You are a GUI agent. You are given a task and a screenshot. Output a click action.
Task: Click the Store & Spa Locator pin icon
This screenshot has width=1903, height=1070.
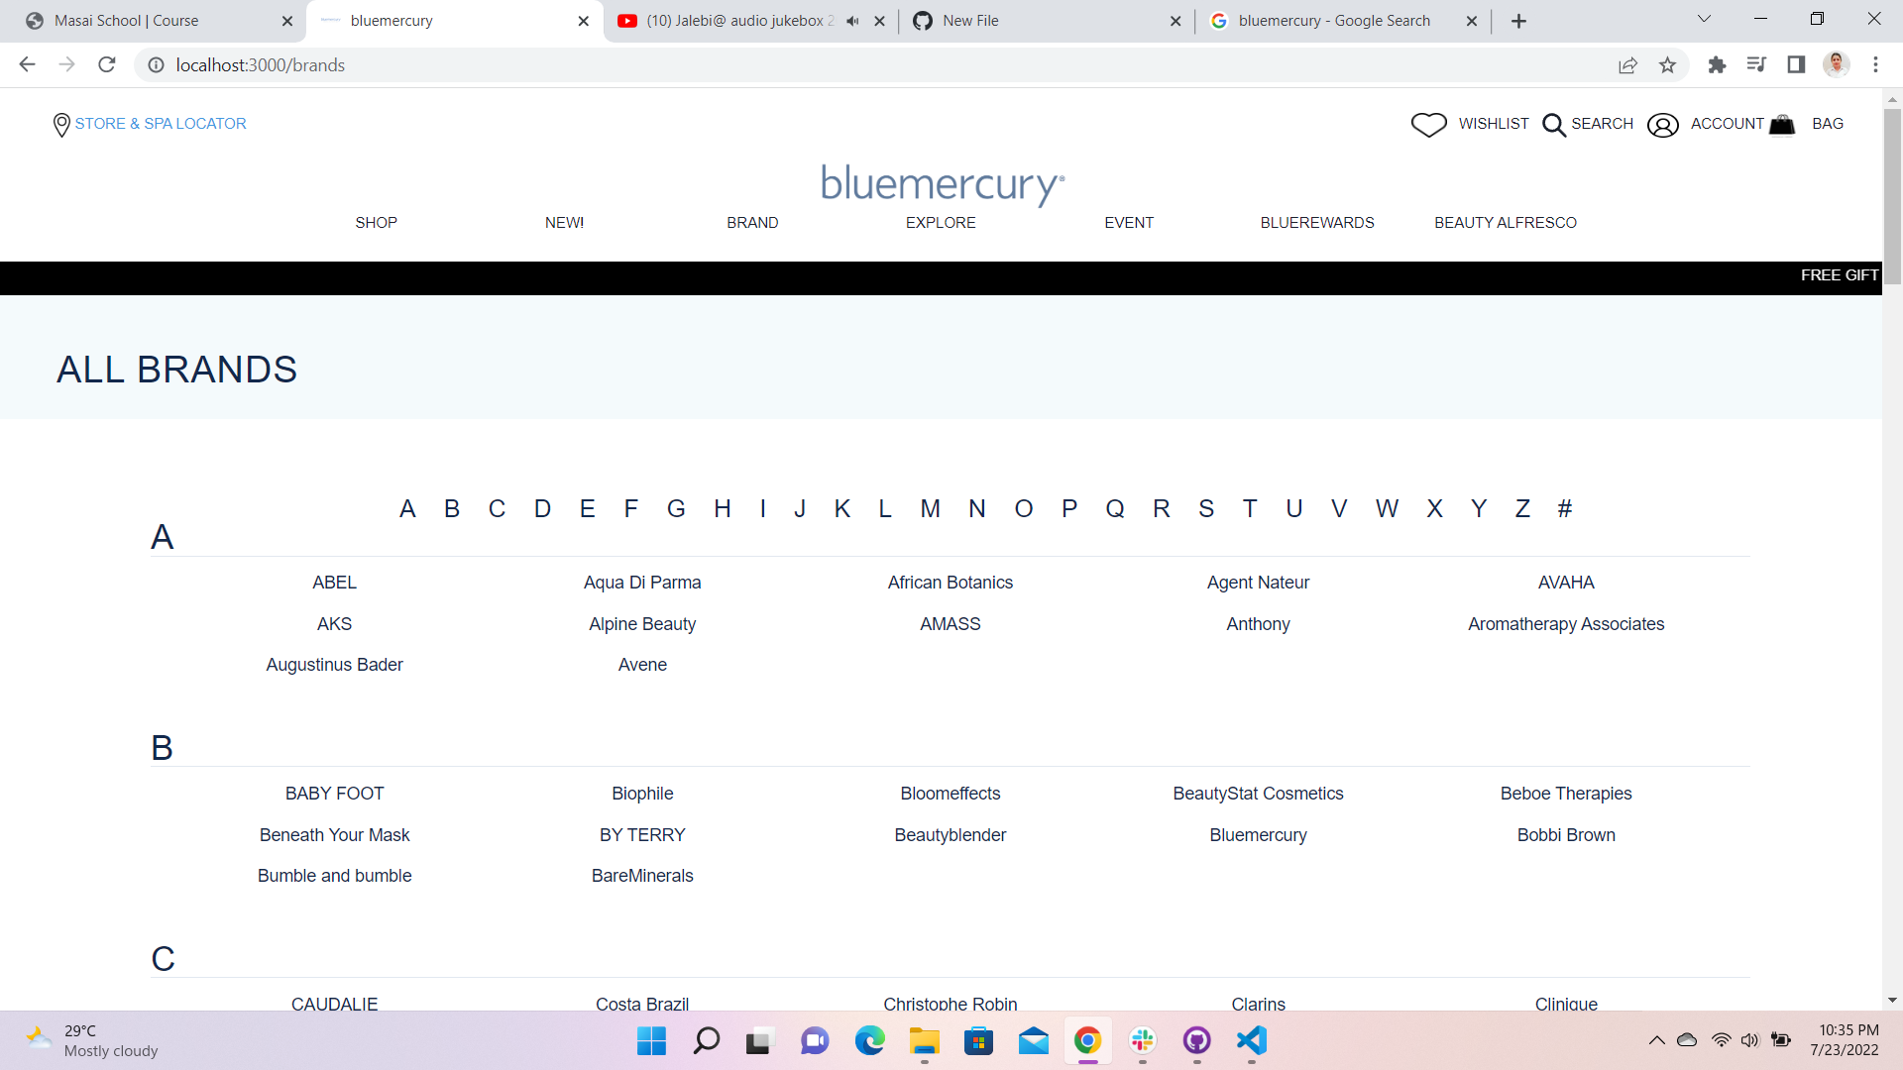60,124
